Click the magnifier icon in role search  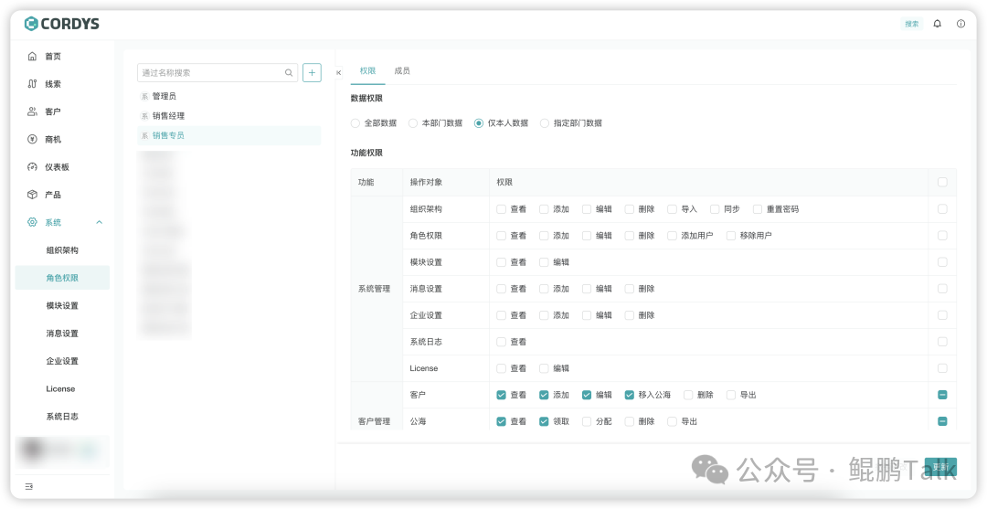pos(289,73)
